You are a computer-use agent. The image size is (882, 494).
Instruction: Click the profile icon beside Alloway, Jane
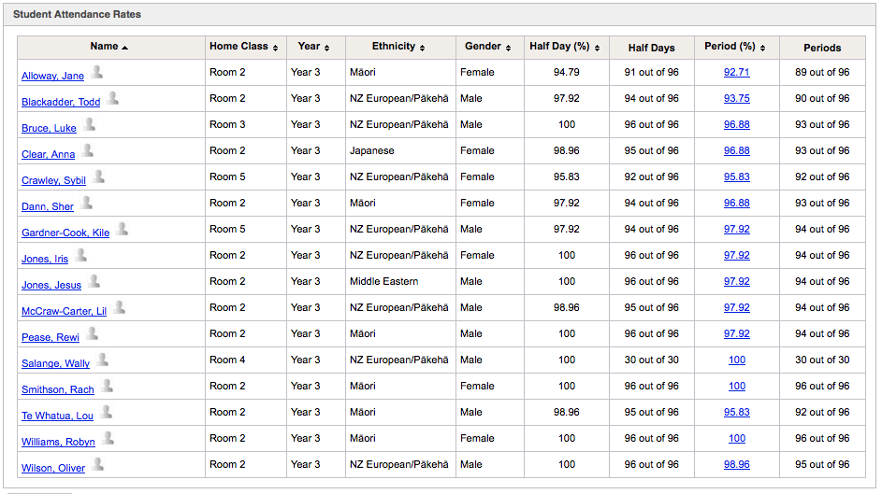(x=96, y=72)
